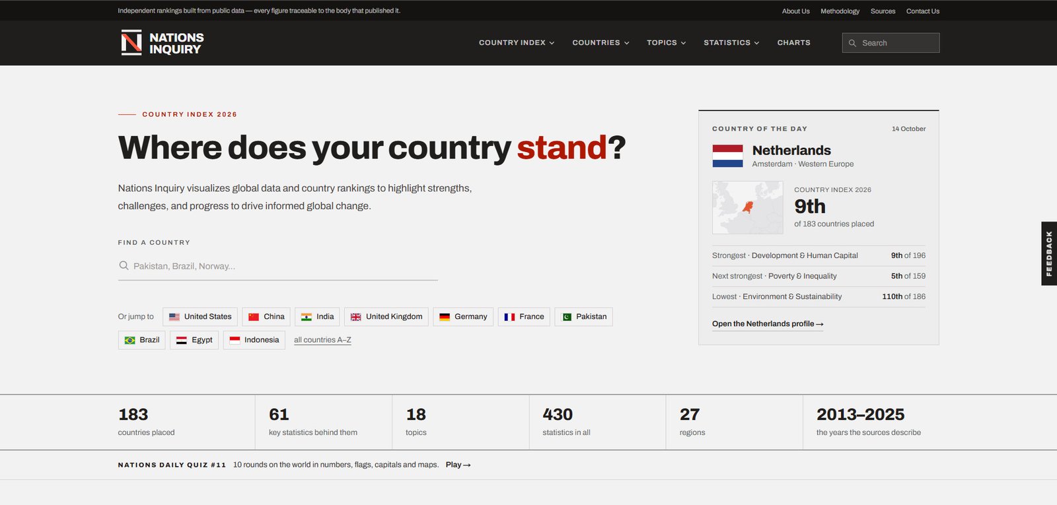
Task: Click the magnifier icon in Find a Country
Action: (x=124, y=265)
